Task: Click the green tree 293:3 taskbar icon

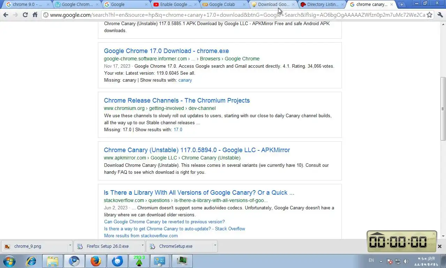Action: pyautogui.click(x=139, y=261)
